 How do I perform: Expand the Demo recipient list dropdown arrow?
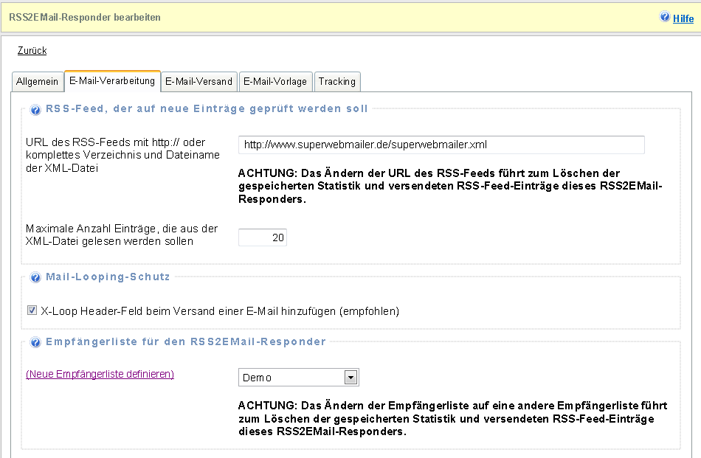351,378
